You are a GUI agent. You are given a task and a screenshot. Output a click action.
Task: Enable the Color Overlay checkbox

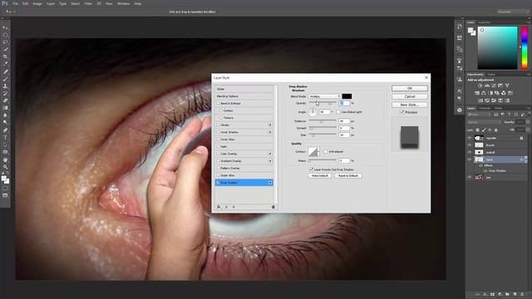click(x=218, y=154)
